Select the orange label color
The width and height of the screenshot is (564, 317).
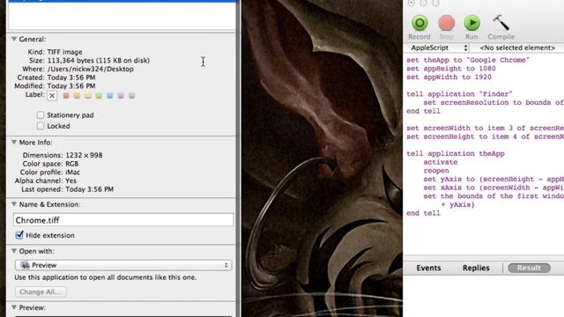coord(77,96)
